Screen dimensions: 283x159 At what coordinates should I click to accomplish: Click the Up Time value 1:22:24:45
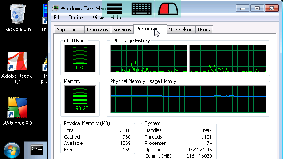click(x=200, y=150)
